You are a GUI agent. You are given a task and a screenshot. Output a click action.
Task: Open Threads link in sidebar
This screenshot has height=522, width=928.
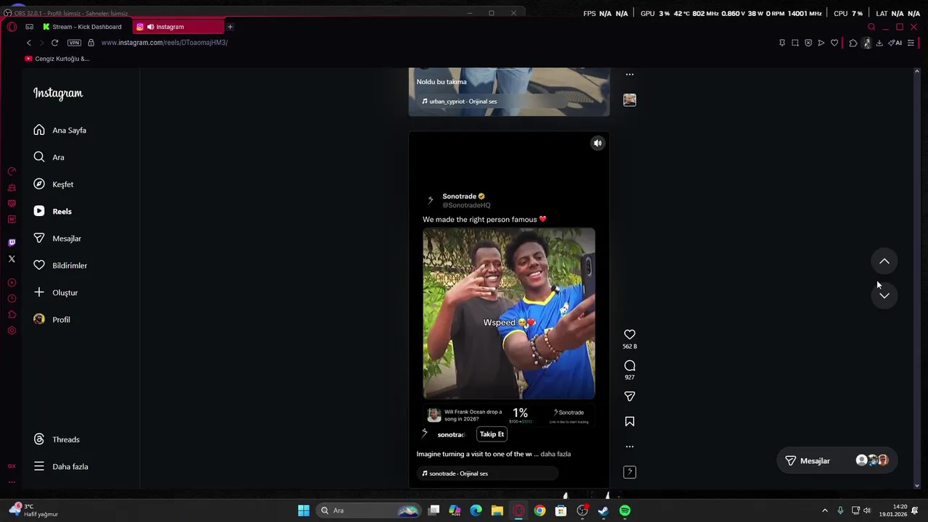click(56, 439)
